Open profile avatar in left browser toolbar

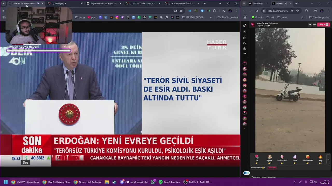pos(230,11)
